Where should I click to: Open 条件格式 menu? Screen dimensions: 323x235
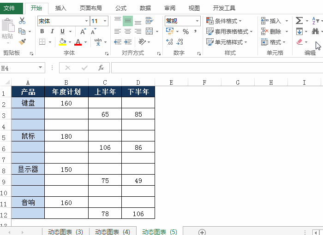[x=224, y=21]
